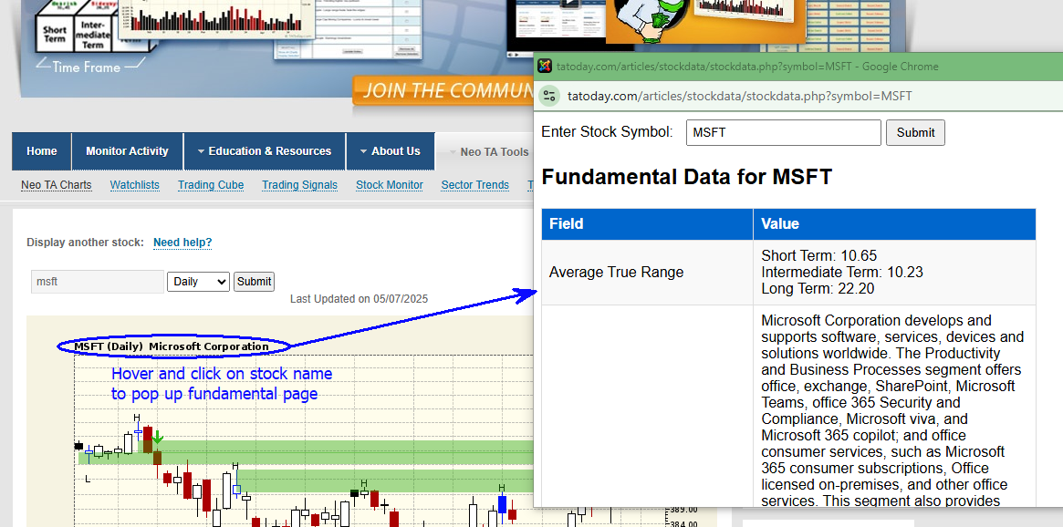
Task: Click the Long Term: 22.20 value
Action: (x=818, y=288)
